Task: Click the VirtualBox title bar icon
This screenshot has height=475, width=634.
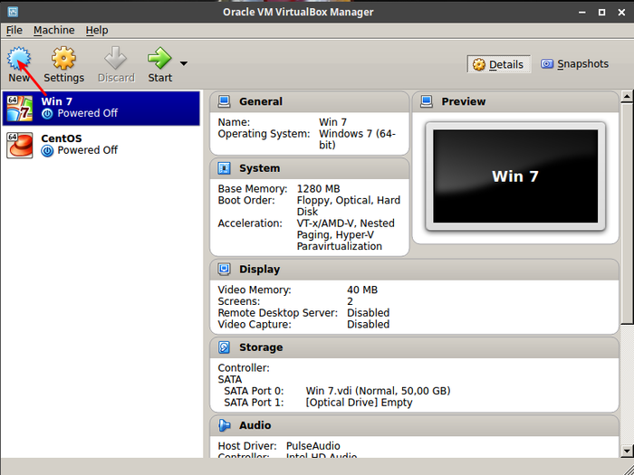Action: coord(13,12)
